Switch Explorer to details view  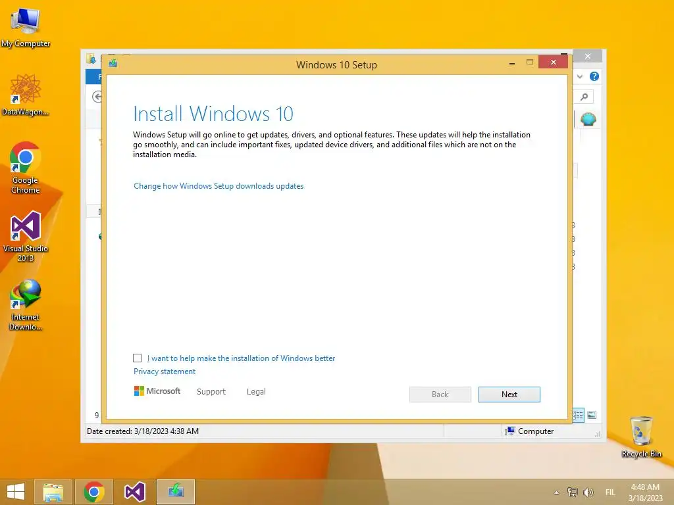[x=579, y=415]
